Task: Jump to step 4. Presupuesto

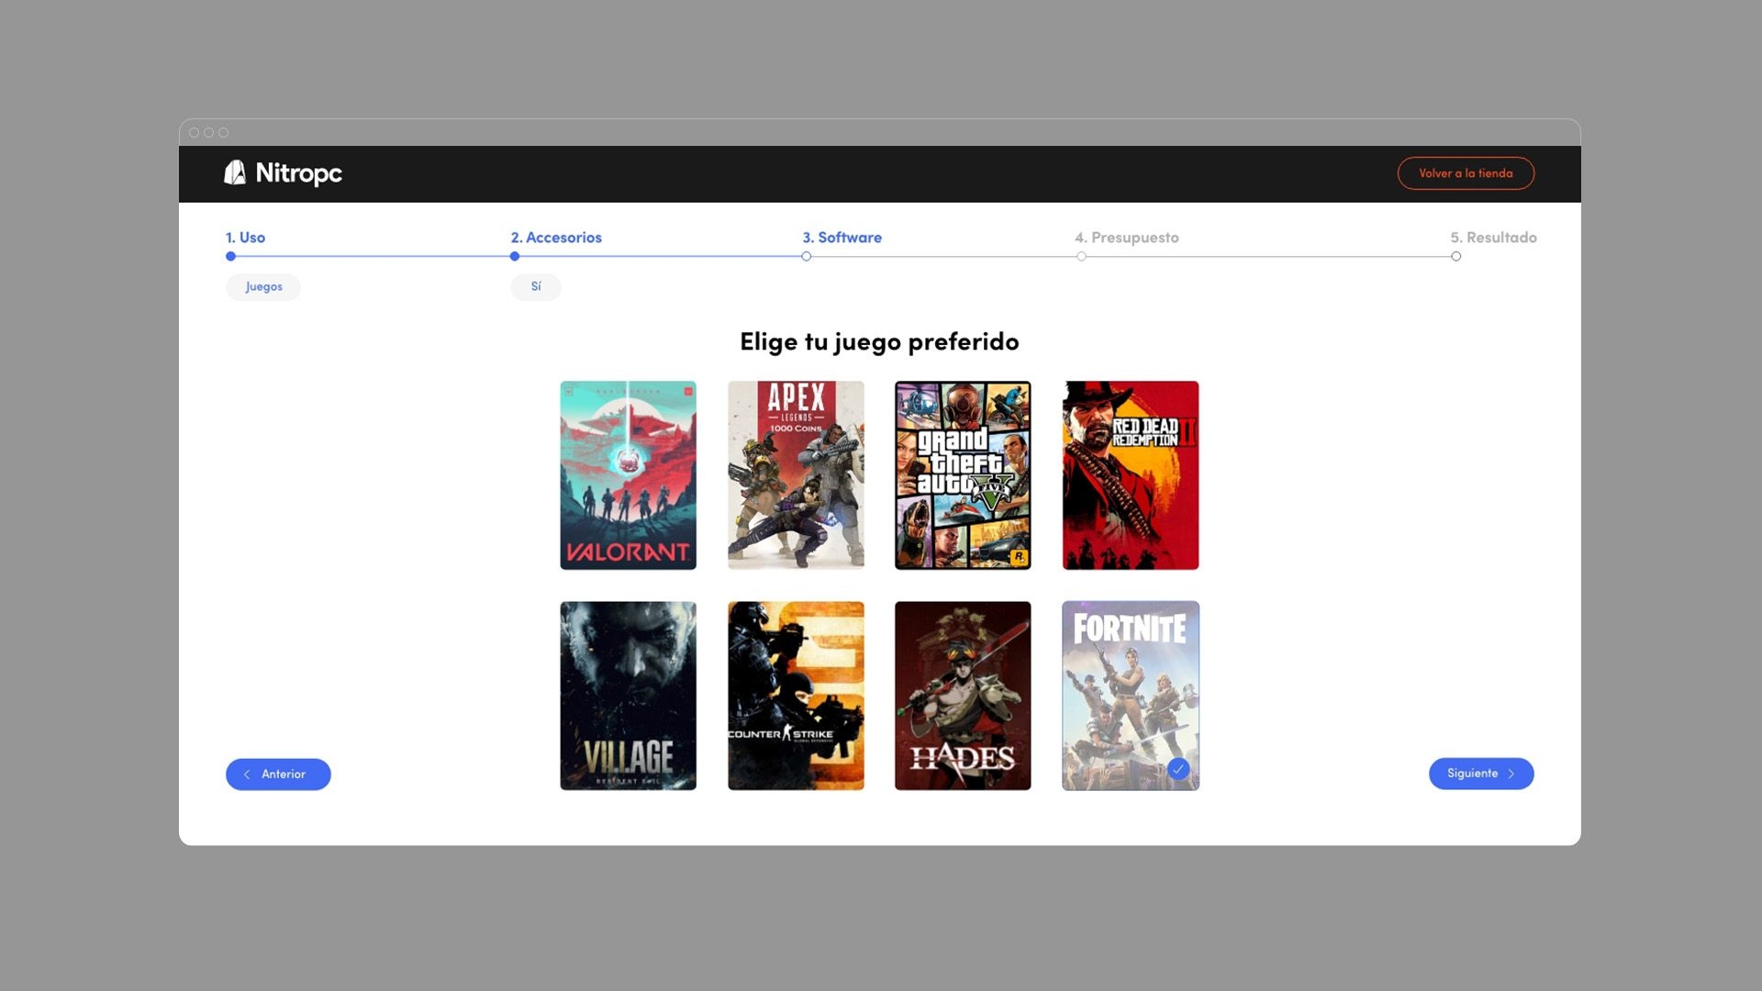Action: tap(1127, 238)
